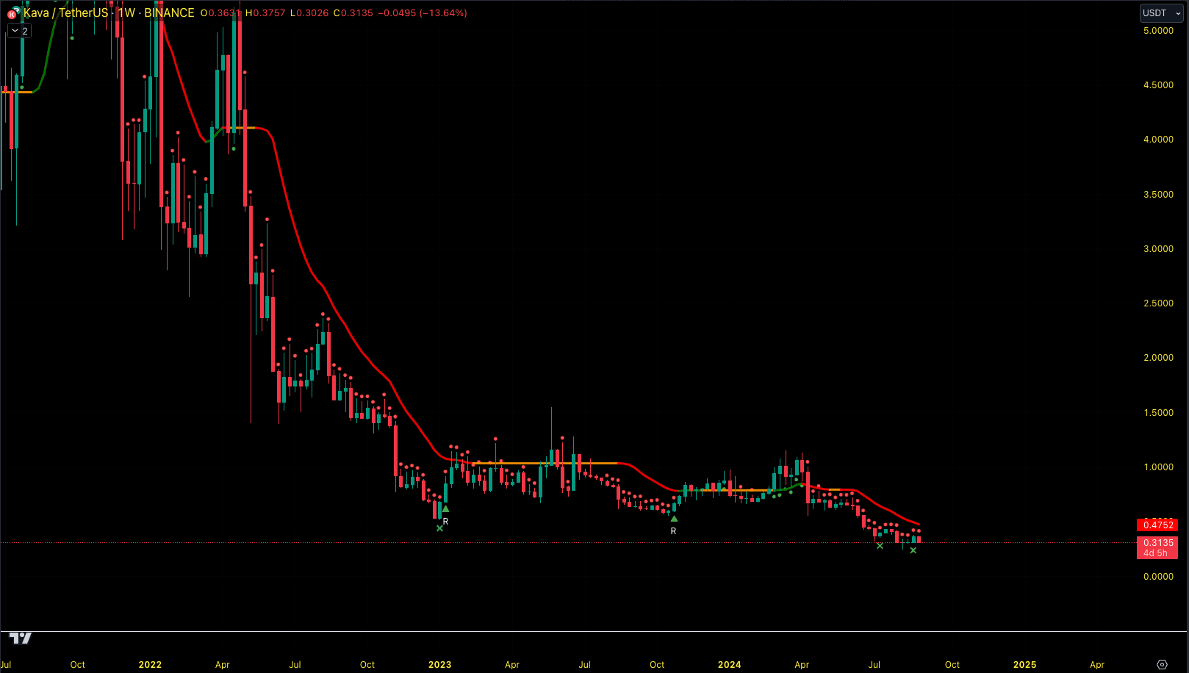Click the 2023 label on time axis
The image size is (1189, 673).
439,665
